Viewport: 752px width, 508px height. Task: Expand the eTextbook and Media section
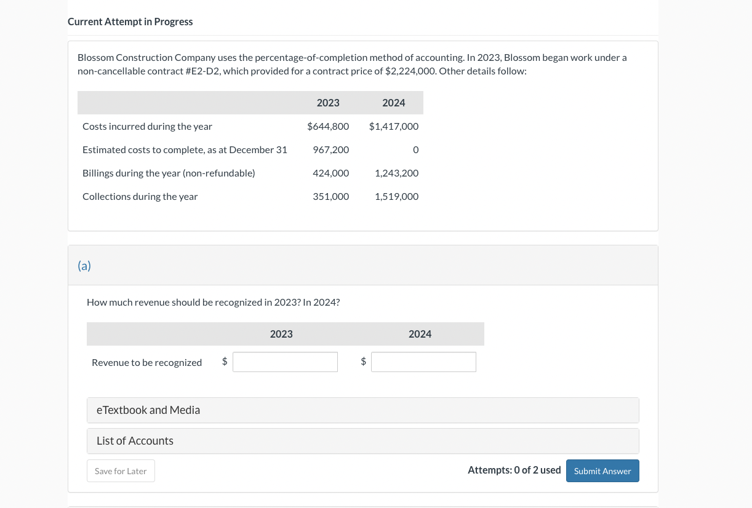pyautogui.click(x=362, y=410)
